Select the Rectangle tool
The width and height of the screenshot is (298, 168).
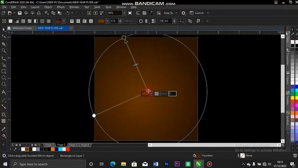[4, 71]
